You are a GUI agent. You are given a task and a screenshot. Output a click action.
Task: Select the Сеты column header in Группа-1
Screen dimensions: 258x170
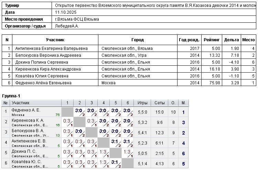[160, 103]
